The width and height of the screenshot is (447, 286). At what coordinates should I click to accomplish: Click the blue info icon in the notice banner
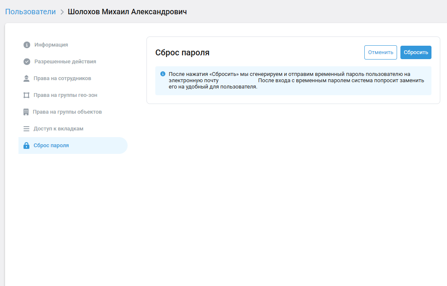point(163,74)
